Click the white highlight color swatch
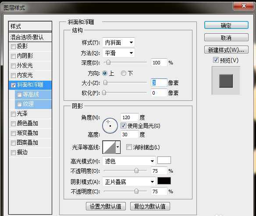256x216 pixels. pos(164,160)
